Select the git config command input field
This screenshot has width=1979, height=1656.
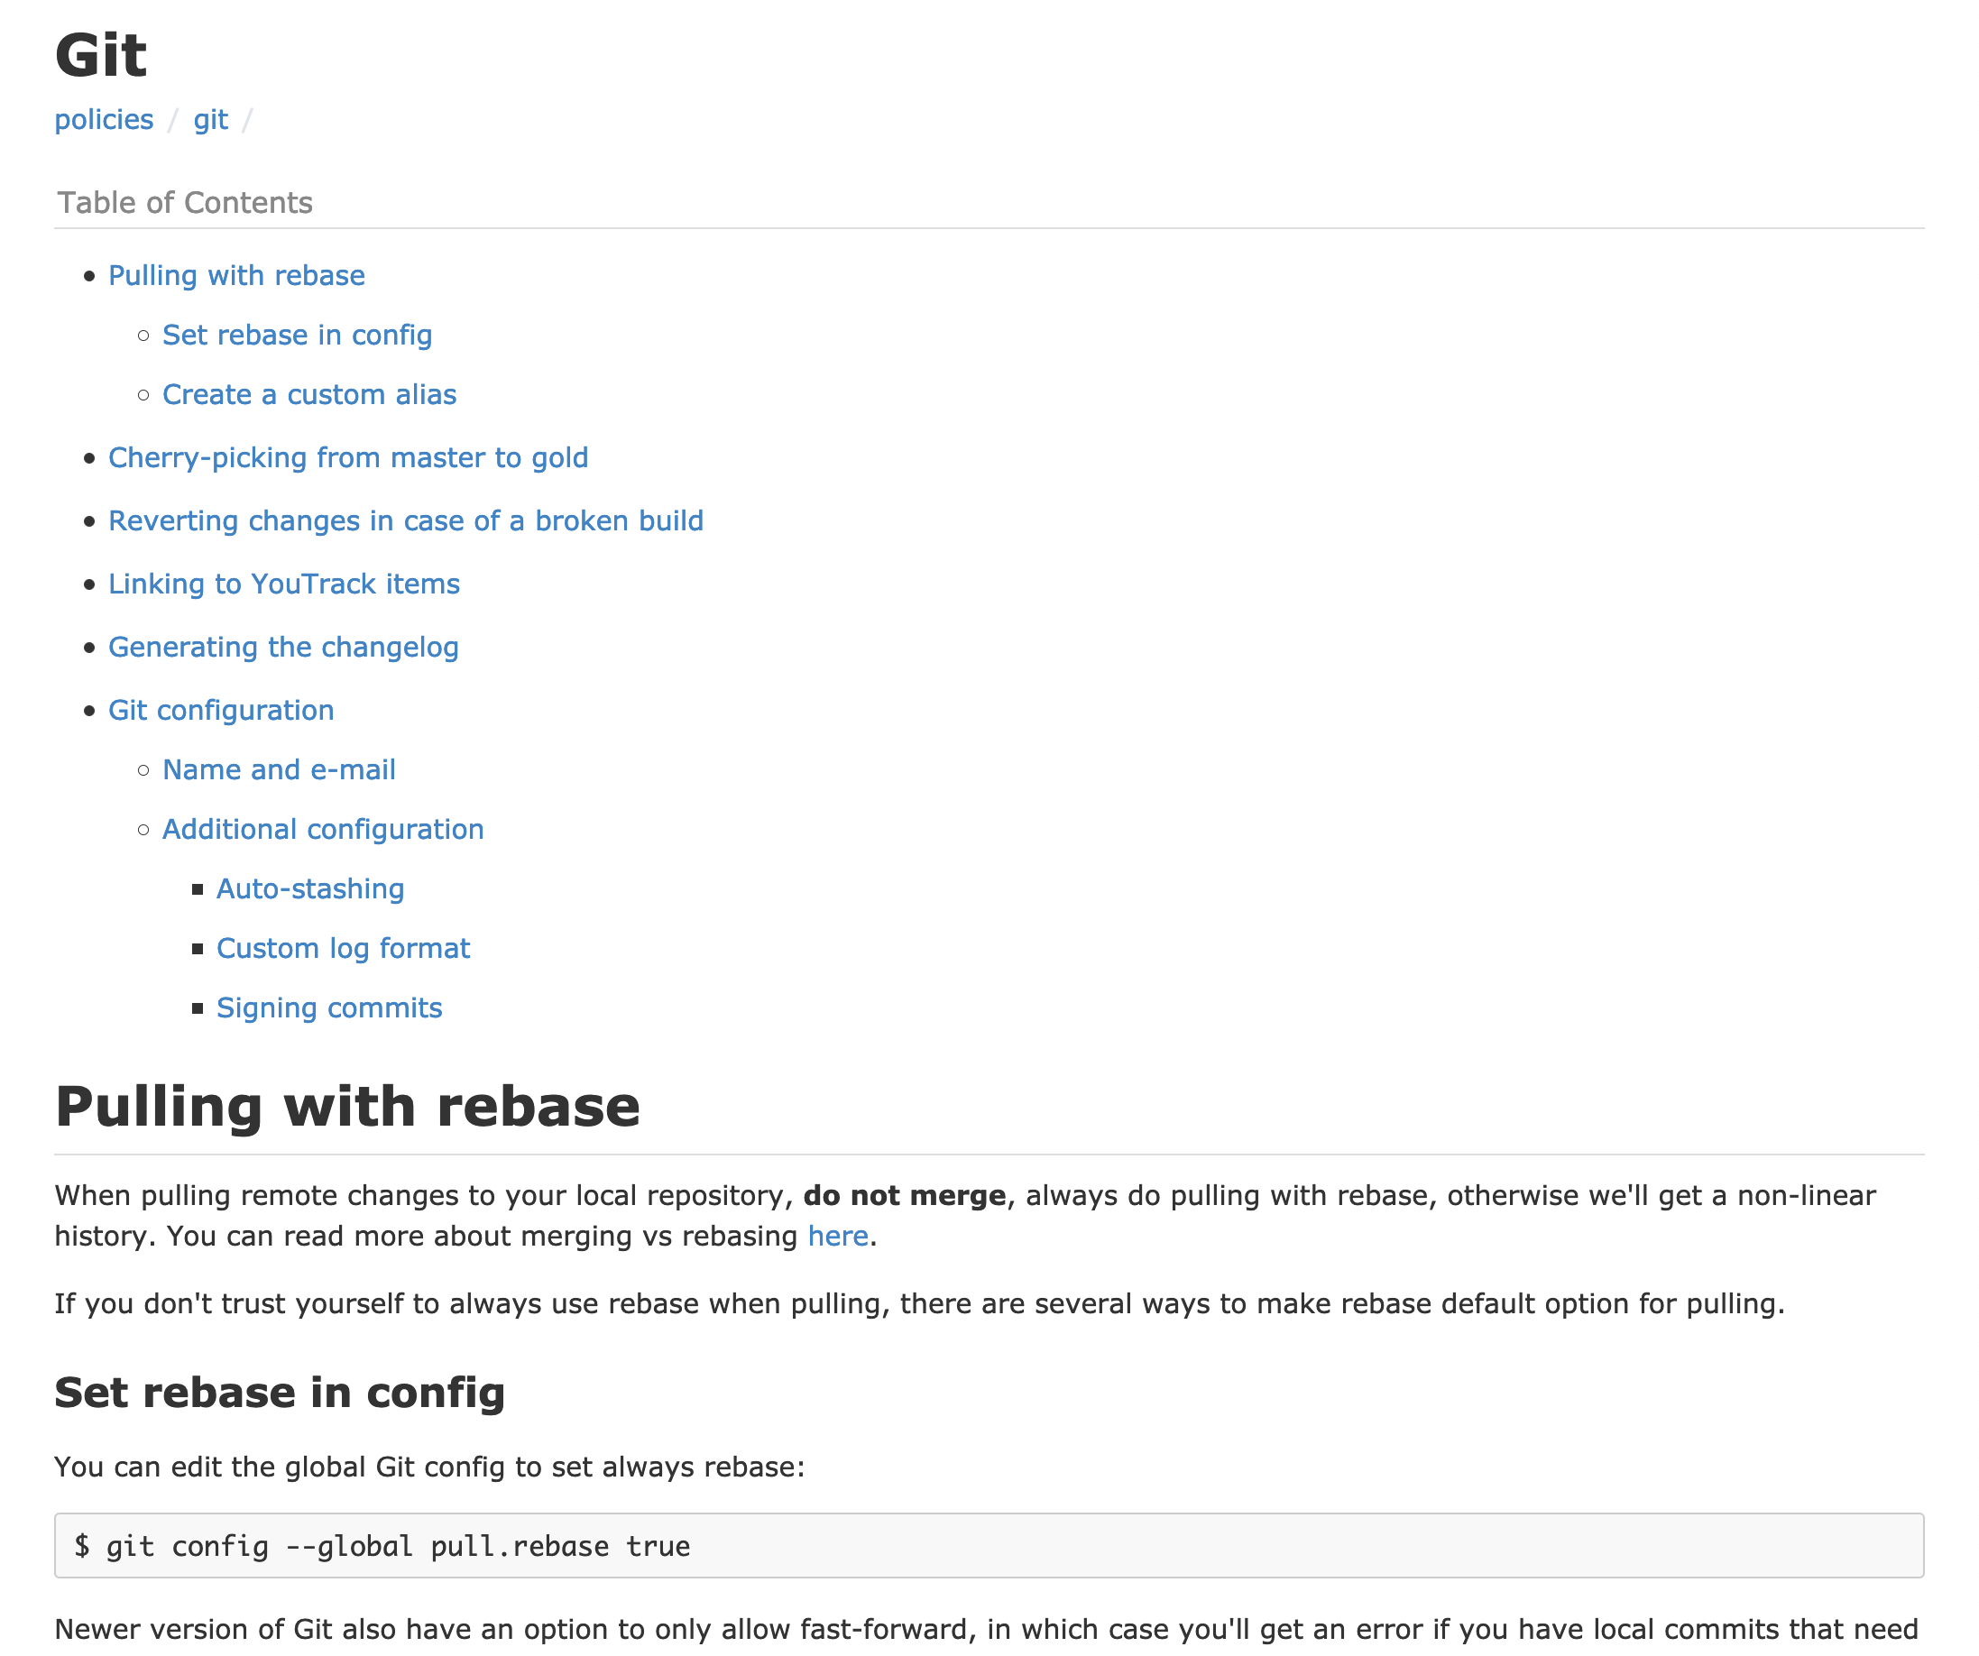[x=988, y=1544]
